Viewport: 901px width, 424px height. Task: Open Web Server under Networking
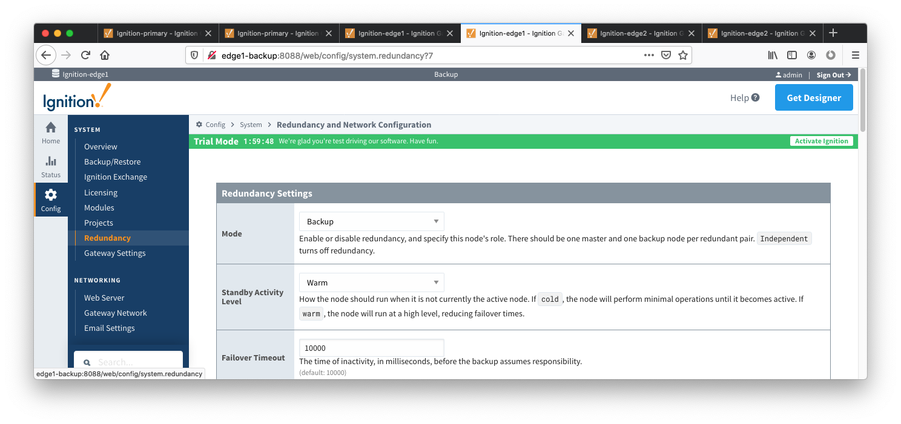pos(104,298)
